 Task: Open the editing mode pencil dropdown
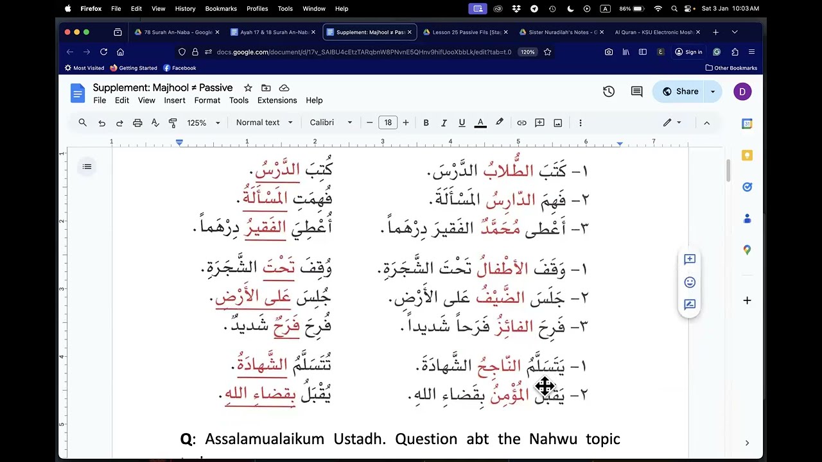(x=672, y=123)
